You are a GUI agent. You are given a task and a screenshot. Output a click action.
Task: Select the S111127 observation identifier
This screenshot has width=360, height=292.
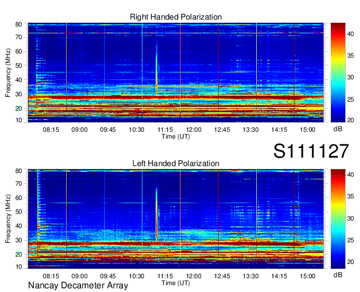311,151
